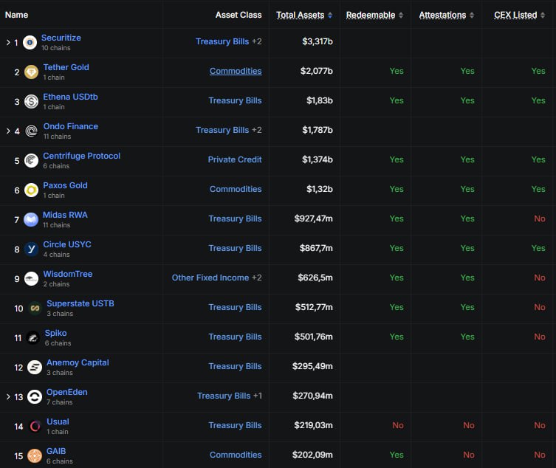
Task: Click GAIB's Attestations No value
Action: 469,455
